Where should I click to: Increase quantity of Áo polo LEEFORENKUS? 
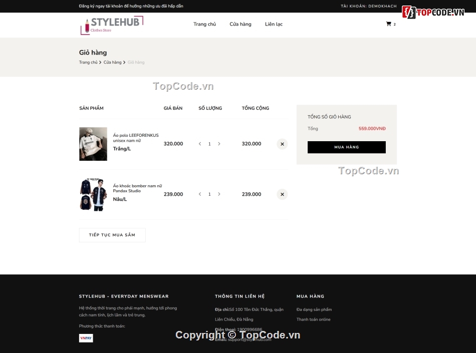[219, 144]
